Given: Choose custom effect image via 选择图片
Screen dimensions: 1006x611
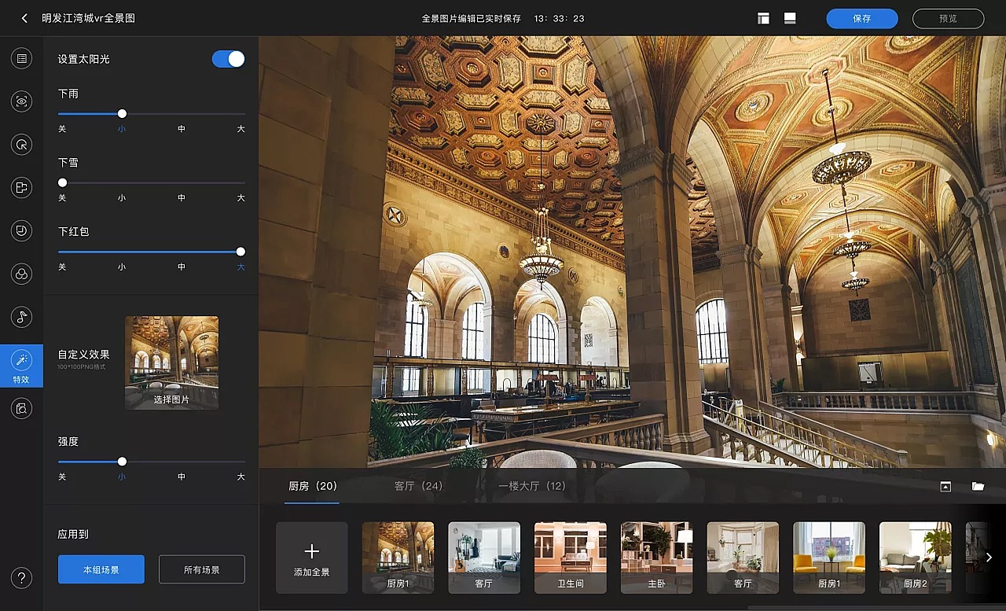Looking at the screenshot, I should coord(171,363).
